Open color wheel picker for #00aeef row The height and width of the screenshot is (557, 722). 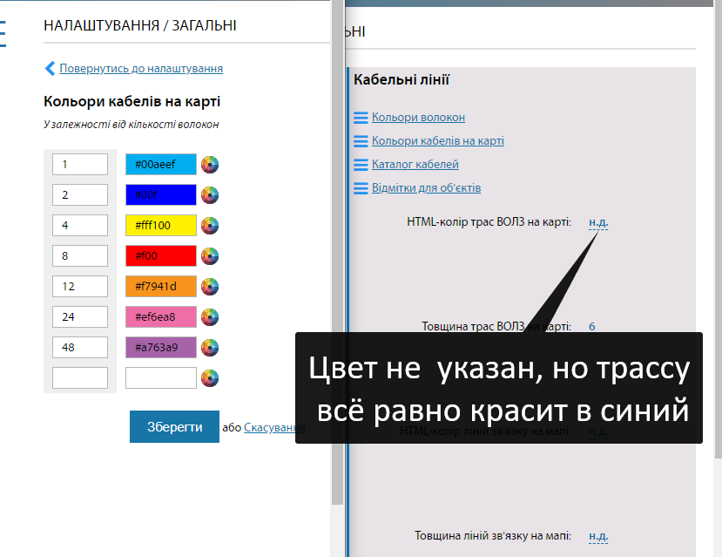tap(210, 165)
